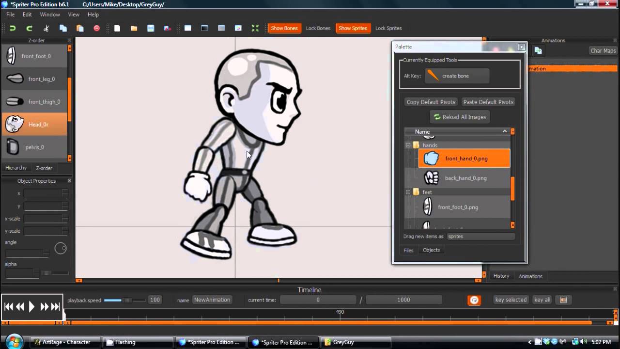This screenshot has width=620, height=349.
Task: Save project using floppy disk icon
Action: (x=151, y=28)
